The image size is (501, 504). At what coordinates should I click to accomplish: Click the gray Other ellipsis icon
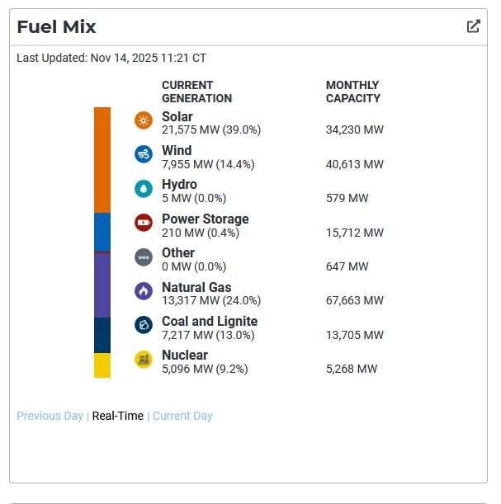pyautogui.click(x=144, y=257)
